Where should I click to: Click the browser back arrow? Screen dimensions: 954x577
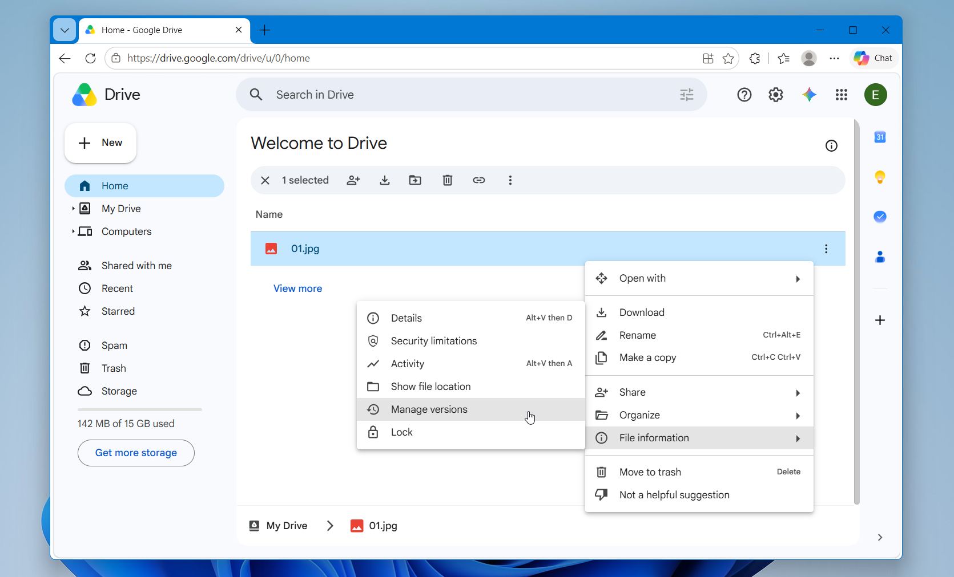point(65,58)
